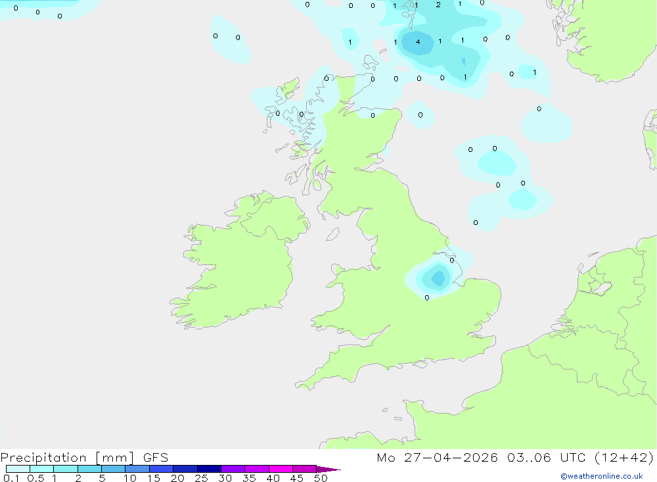This screenshot has width=657, height=482.
Task: Pick the legend swatch between 2 and 5
Action: (x=89, y=469)
